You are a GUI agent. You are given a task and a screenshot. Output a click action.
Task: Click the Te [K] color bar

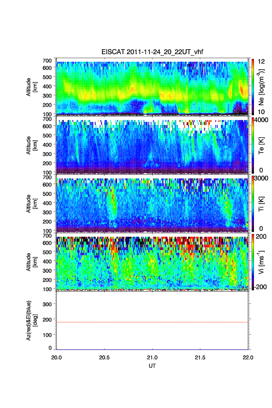pos(253,145)
